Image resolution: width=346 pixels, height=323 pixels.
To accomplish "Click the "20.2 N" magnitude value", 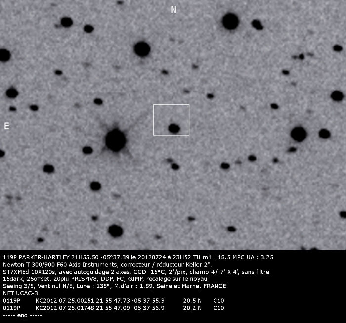I will tap(192, 308).
